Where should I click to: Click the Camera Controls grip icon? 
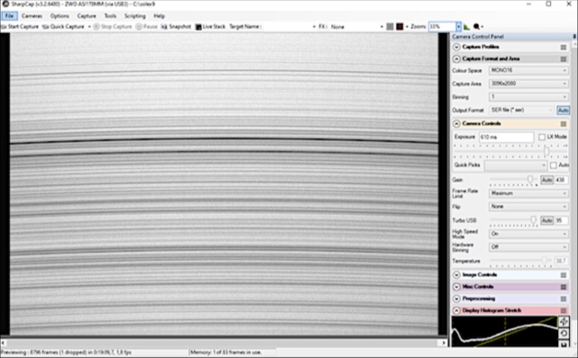[x=564, y=124]
